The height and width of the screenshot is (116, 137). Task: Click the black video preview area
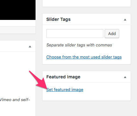18,10
